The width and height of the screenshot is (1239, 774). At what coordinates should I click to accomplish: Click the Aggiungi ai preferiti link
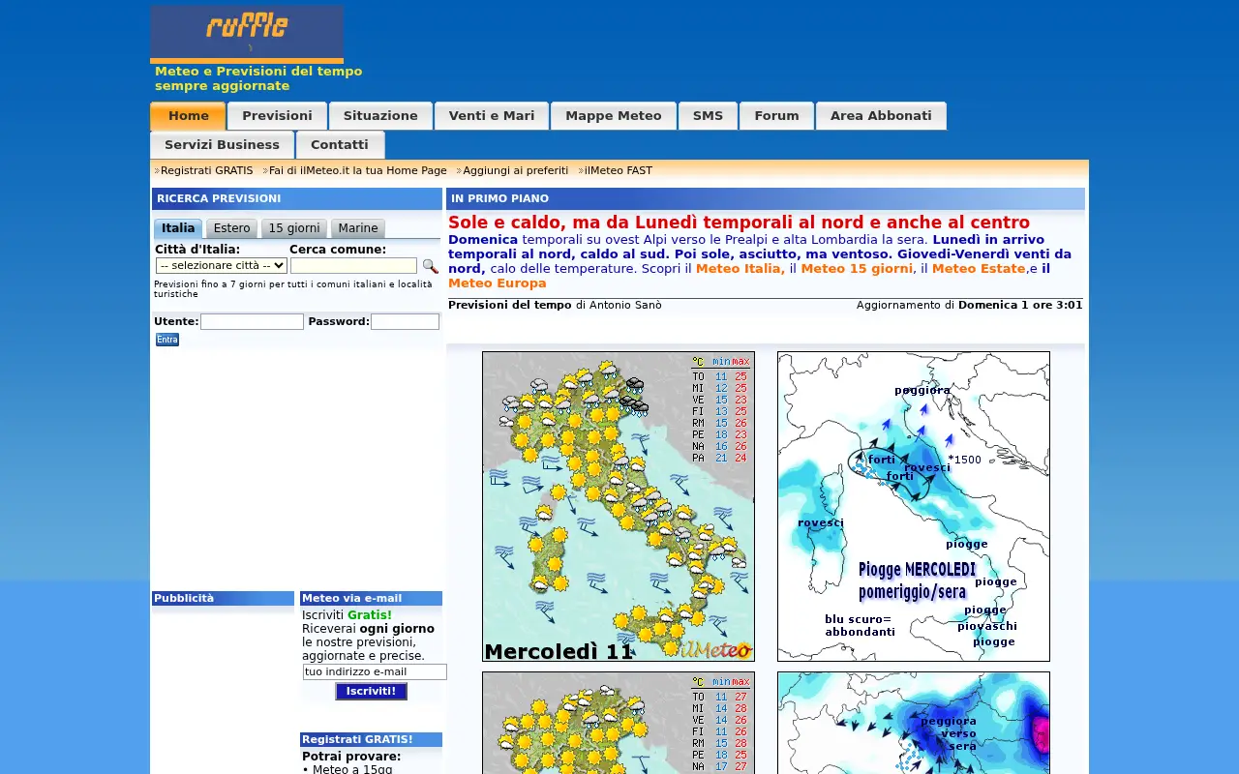tap(515, 170)
